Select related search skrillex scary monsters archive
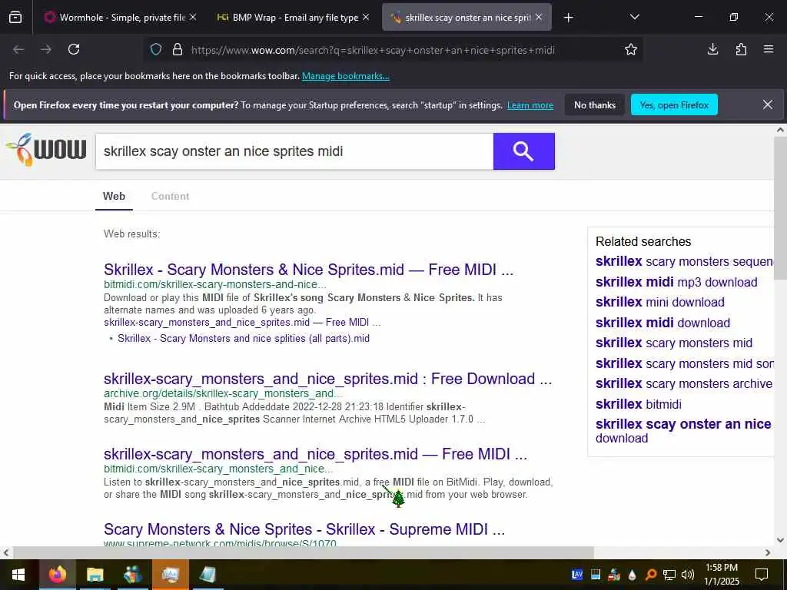The width and height of the screenshot is (787, 590). (683, 383)
